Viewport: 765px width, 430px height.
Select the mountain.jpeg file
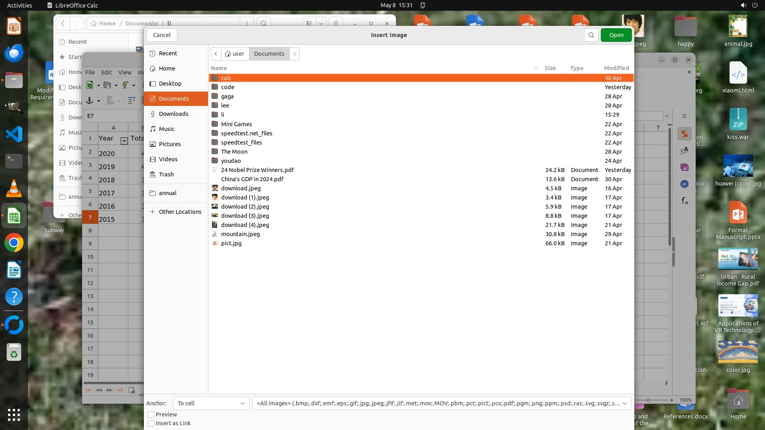240,234
